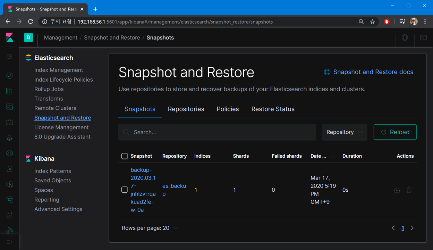Open Rows per page dropdown

(x=150, y=228)
